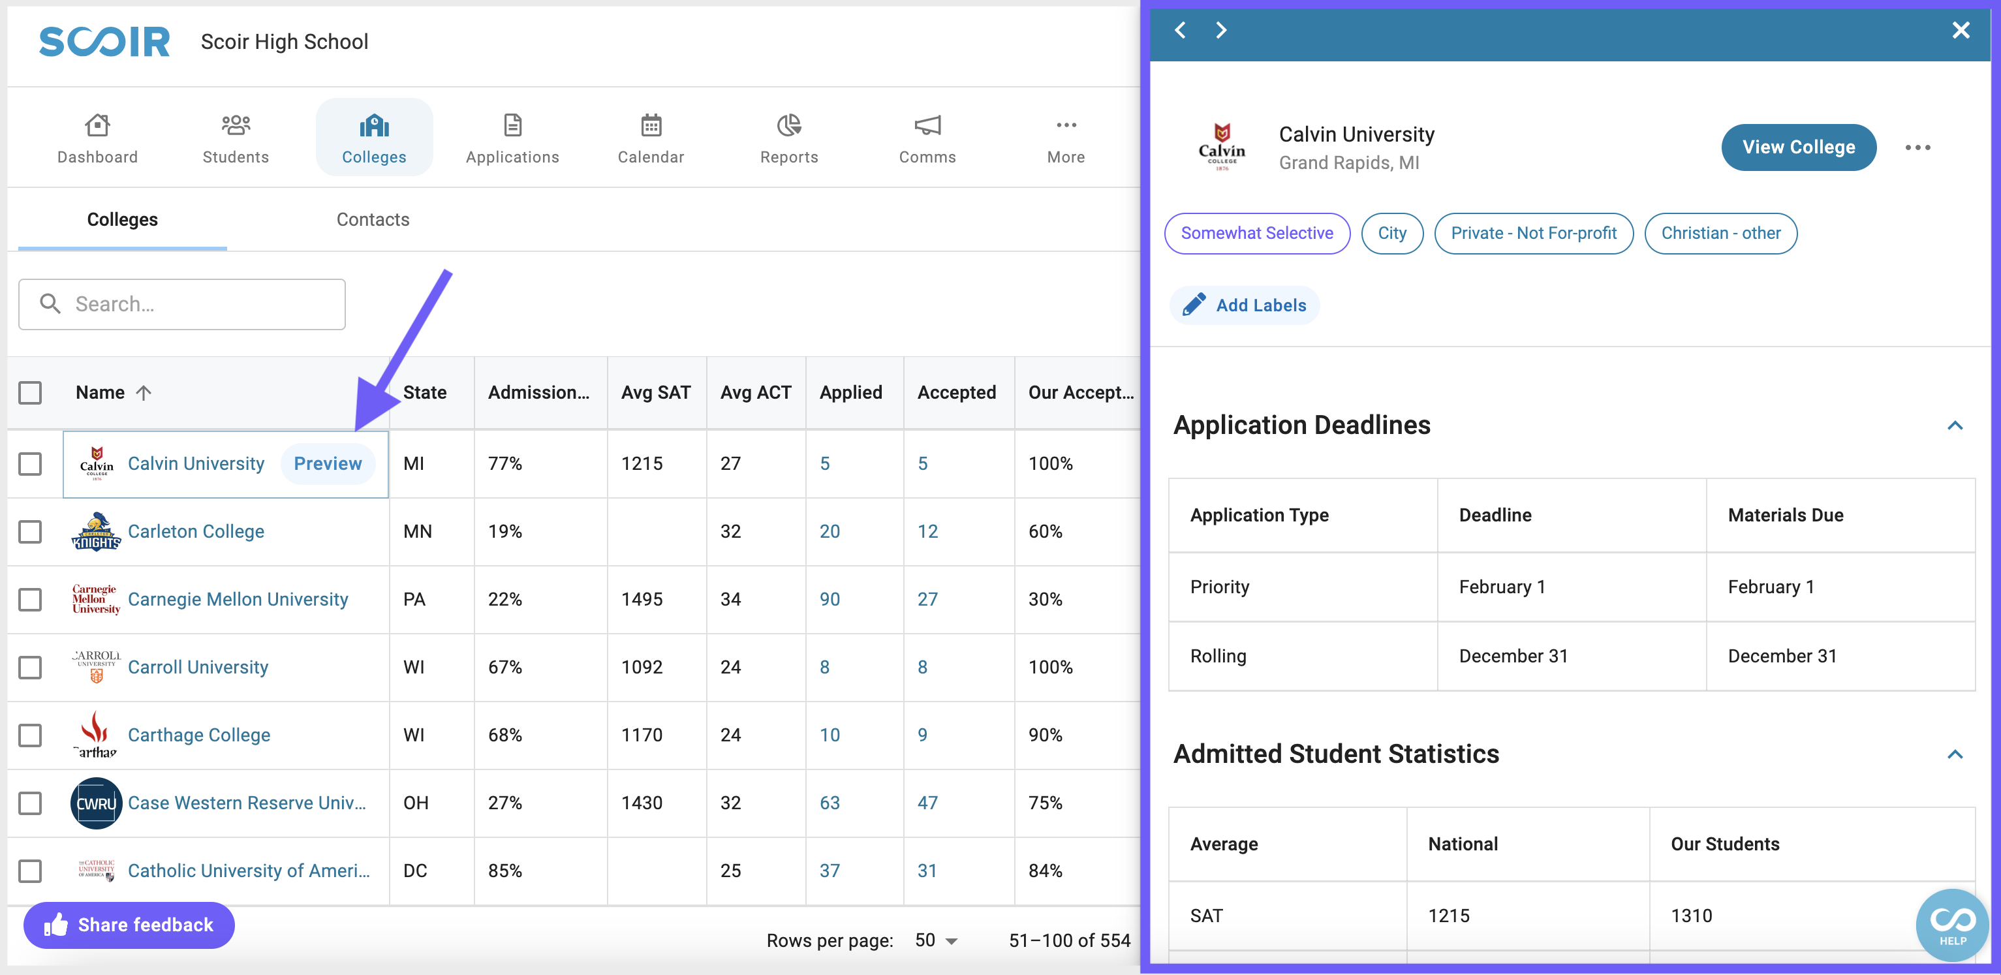The width and height of the screenshot is (2001, 975).
Task: Click the "51–100 of 554" pagination text
Action: click(1069, 940)
